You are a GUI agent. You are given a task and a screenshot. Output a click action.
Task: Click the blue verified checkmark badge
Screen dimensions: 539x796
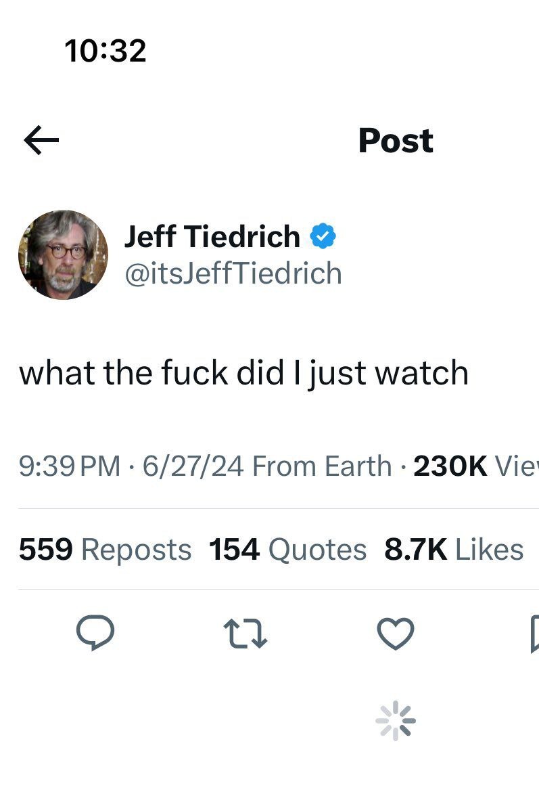click(323, 236)
